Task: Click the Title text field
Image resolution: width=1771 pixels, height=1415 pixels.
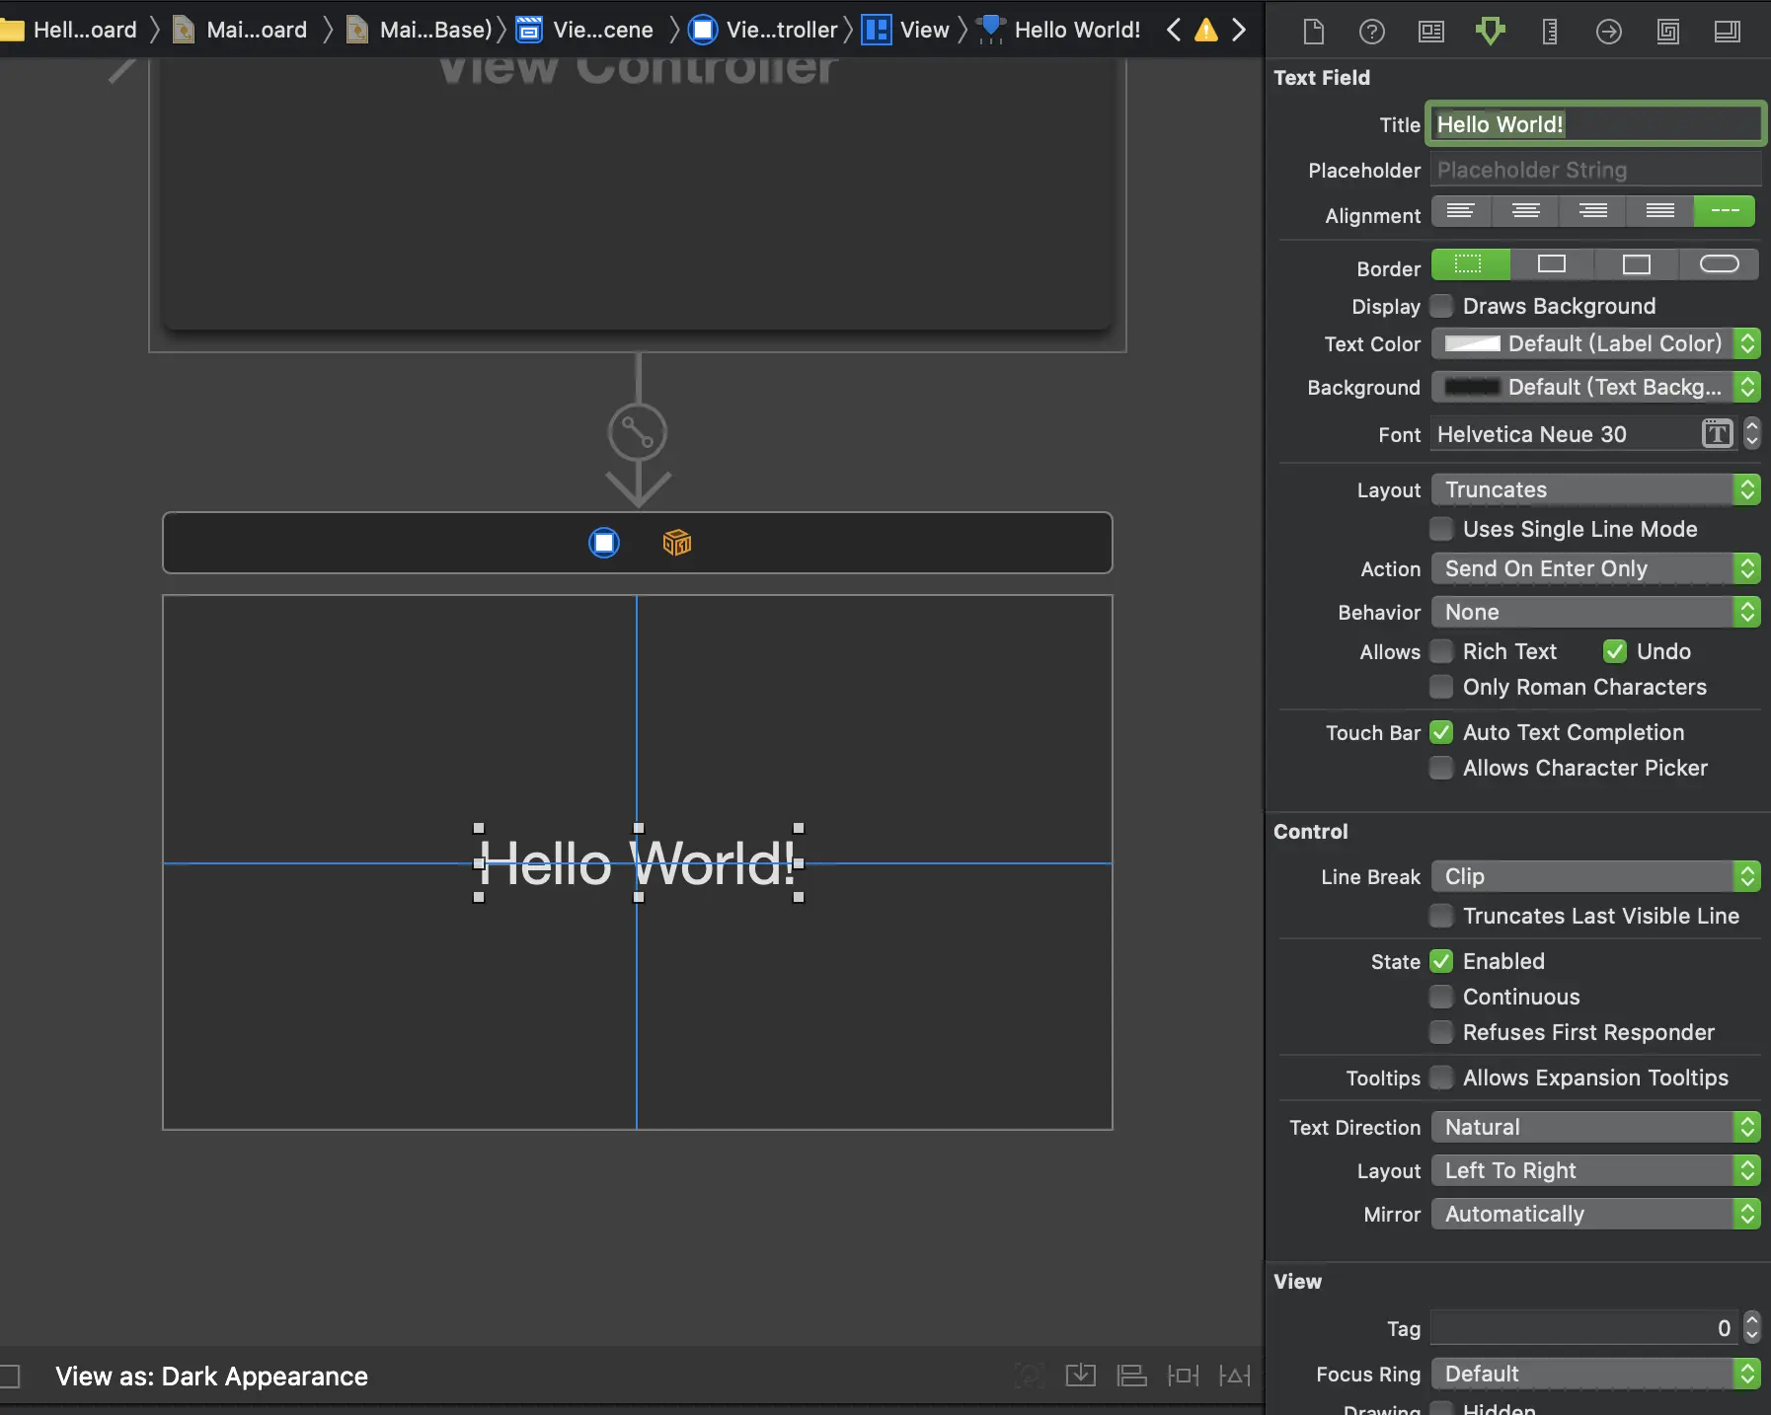Action: (1595, 124)
